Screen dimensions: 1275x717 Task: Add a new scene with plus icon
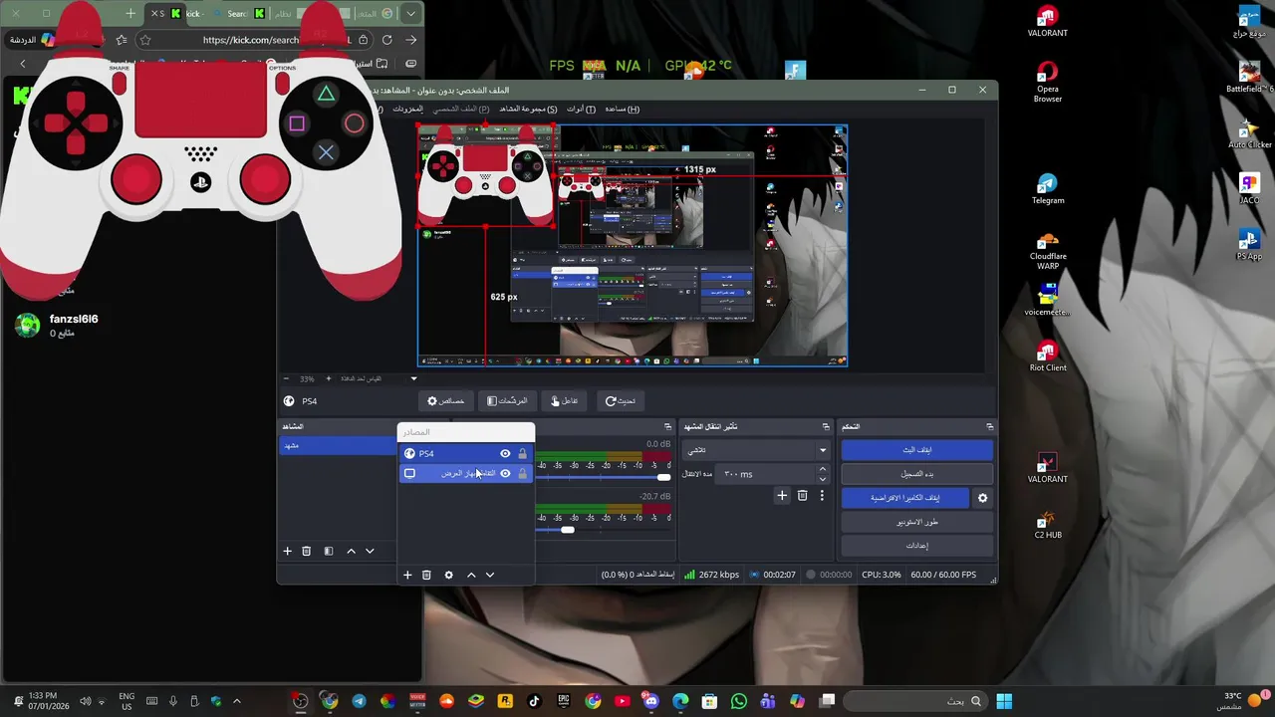click(x=287, y=551)
